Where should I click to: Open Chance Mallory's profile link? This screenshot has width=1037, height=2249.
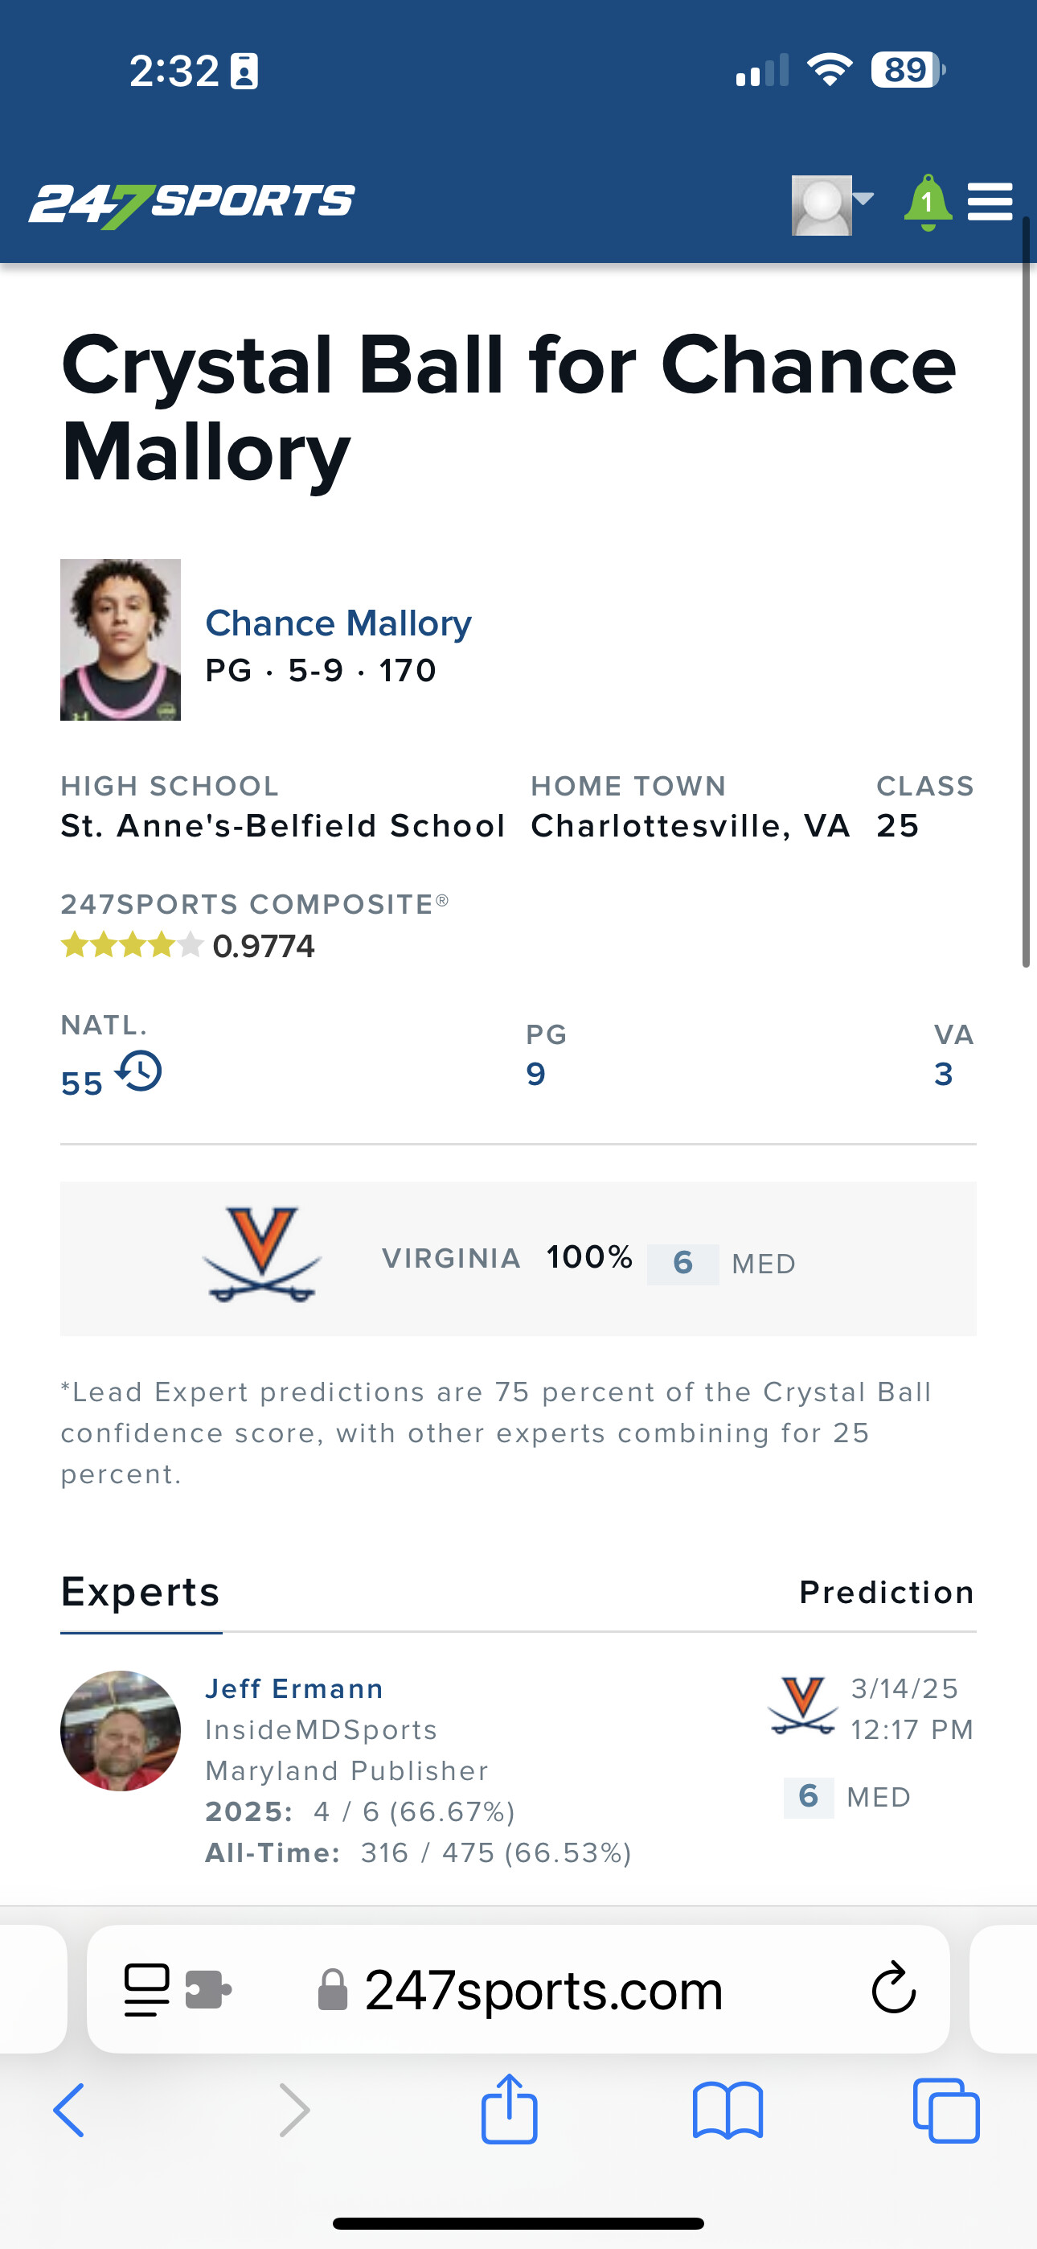coord(338,623)
